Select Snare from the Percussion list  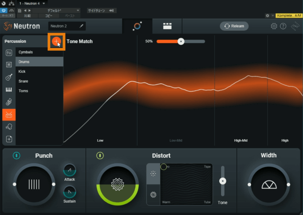pos(39,81)
